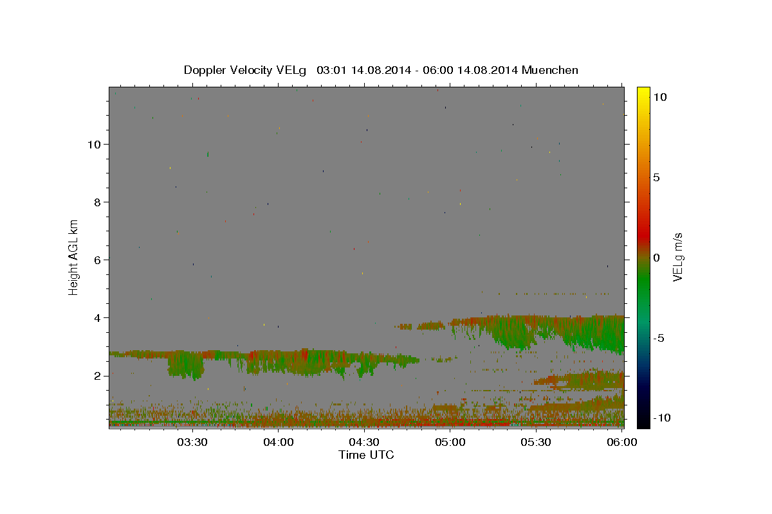Click the height tick label 10
Viewport: 772px width, 514px height.
point(93,145)
